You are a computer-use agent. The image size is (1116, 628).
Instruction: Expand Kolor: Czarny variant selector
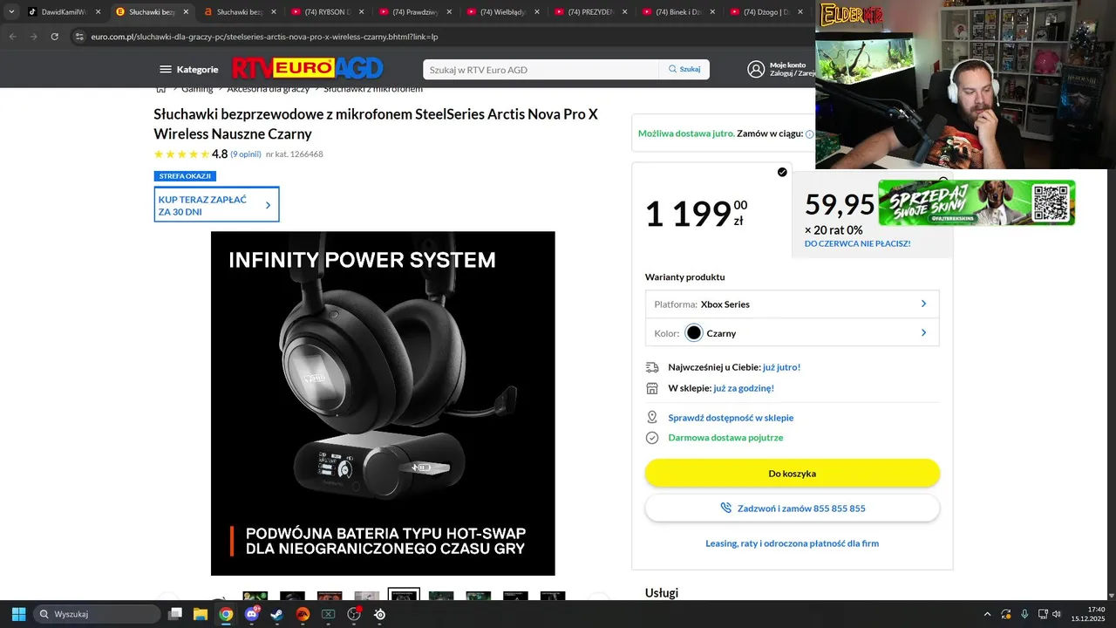(x=792, y=333)
